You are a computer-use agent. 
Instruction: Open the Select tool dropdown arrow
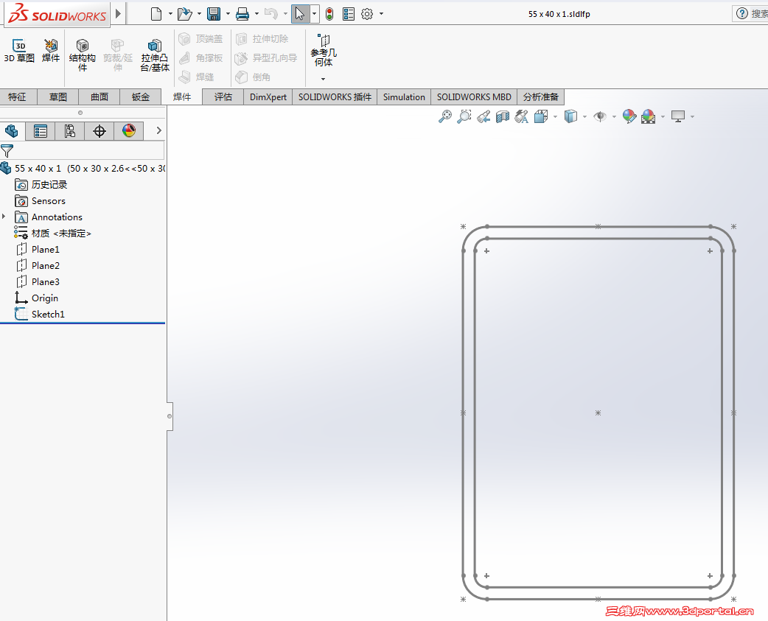point(315,14)
